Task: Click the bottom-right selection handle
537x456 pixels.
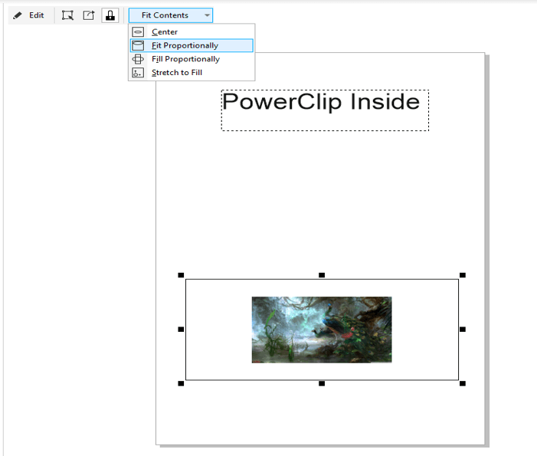Action: [463, 383]
